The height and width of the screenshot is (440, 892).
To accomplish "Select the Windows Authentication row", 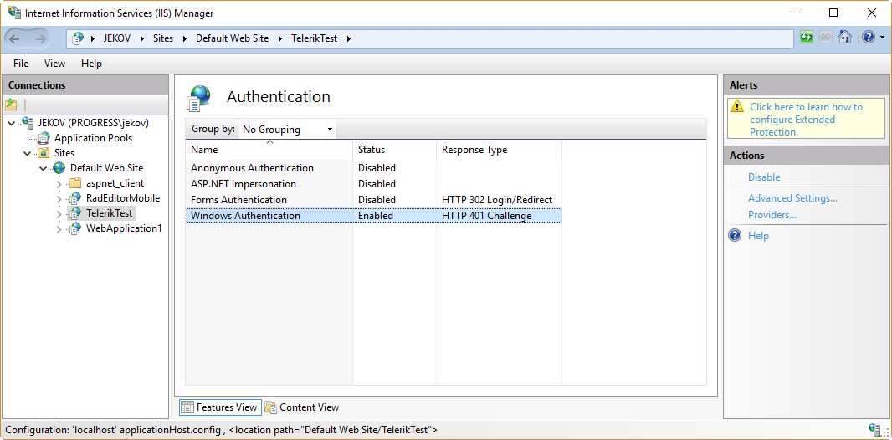I will coord(374,216).
